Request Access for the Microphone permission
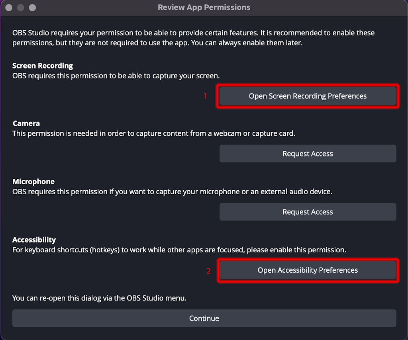 308,212
